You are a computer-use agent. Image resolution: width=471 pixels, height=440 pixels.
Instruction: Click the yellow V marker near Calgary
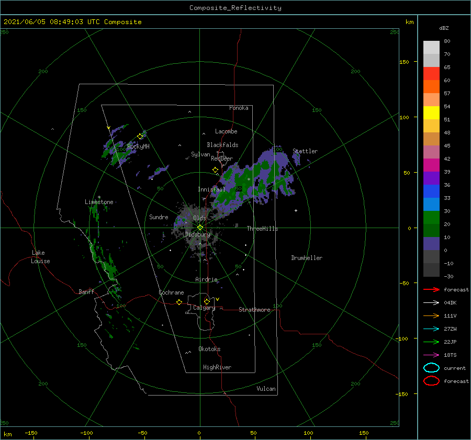(x=218, y=299)
